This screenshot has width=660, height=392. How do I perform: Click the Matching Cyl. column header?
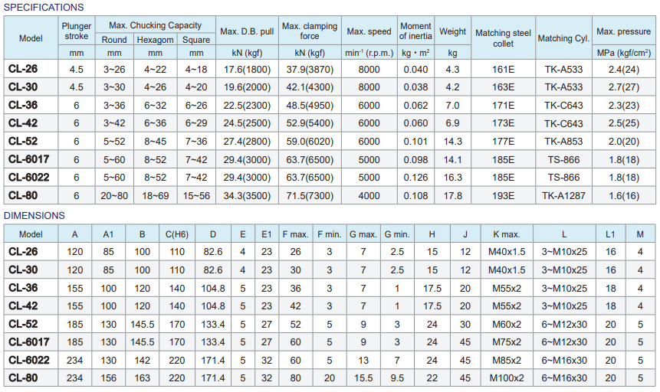pos(564,38)
